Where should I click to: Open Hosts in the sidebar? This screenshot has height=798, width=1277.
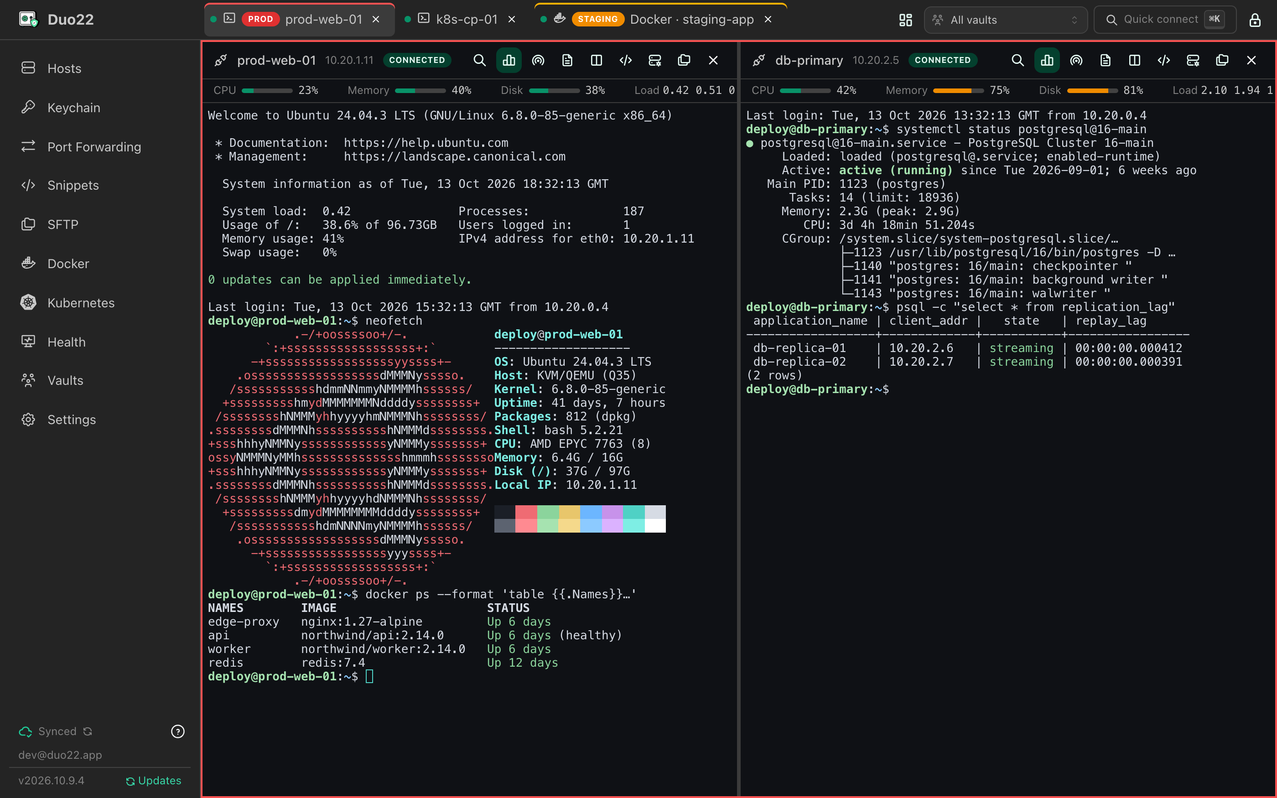[x=100, y=68]
